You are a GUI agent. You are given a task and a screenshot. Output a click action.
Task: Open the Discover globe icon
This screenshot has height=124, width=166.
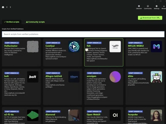[x=139, y=6]
